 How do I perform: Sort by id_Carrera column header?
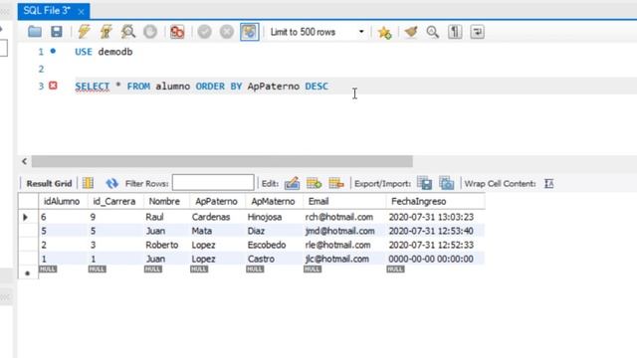coord(115,201)
